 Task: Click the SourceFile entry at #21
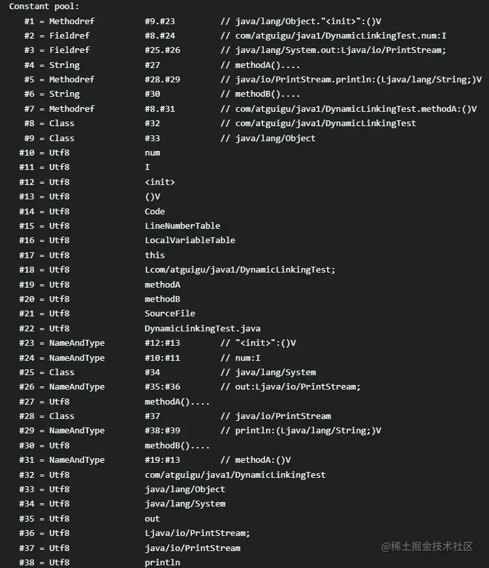click(170, 313)
